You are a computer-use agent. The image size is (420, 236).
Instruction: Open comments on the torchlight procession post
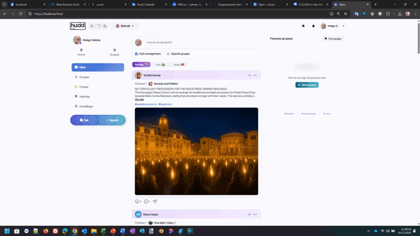[x=146, y=201]
